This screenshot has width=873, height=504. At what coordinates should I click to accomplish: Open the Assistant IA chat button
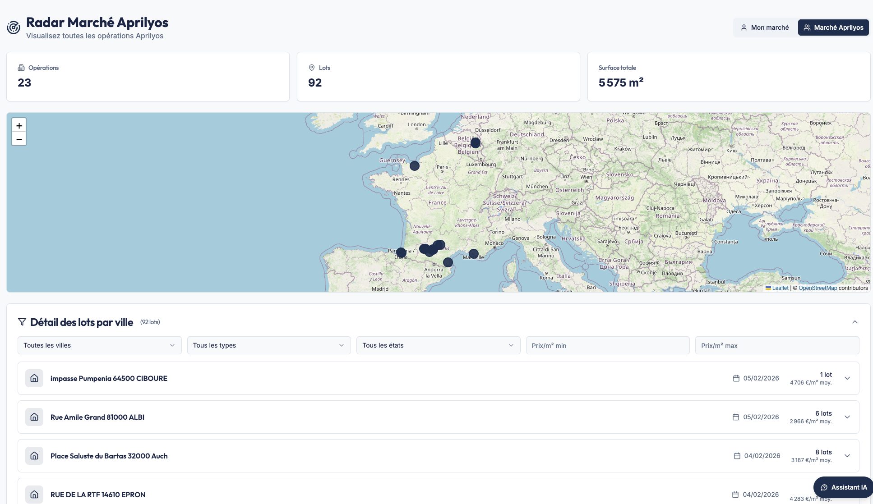[x=844, y=487]
